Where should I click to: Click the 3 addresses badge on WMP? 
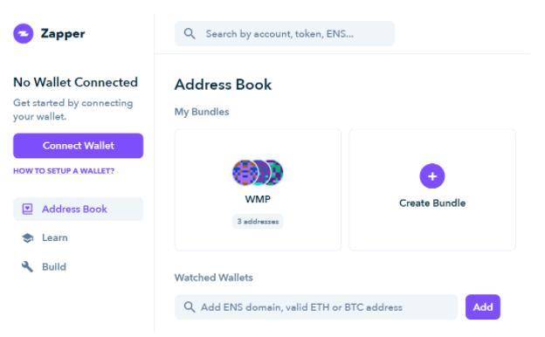click(x=258, y=221)
